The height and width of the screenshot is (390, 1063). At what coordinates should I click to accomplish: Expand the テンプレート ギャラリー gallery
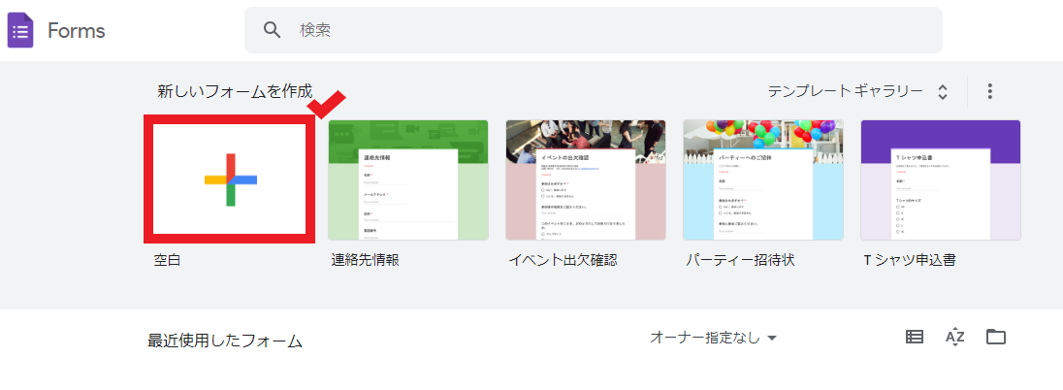[857, 91]
